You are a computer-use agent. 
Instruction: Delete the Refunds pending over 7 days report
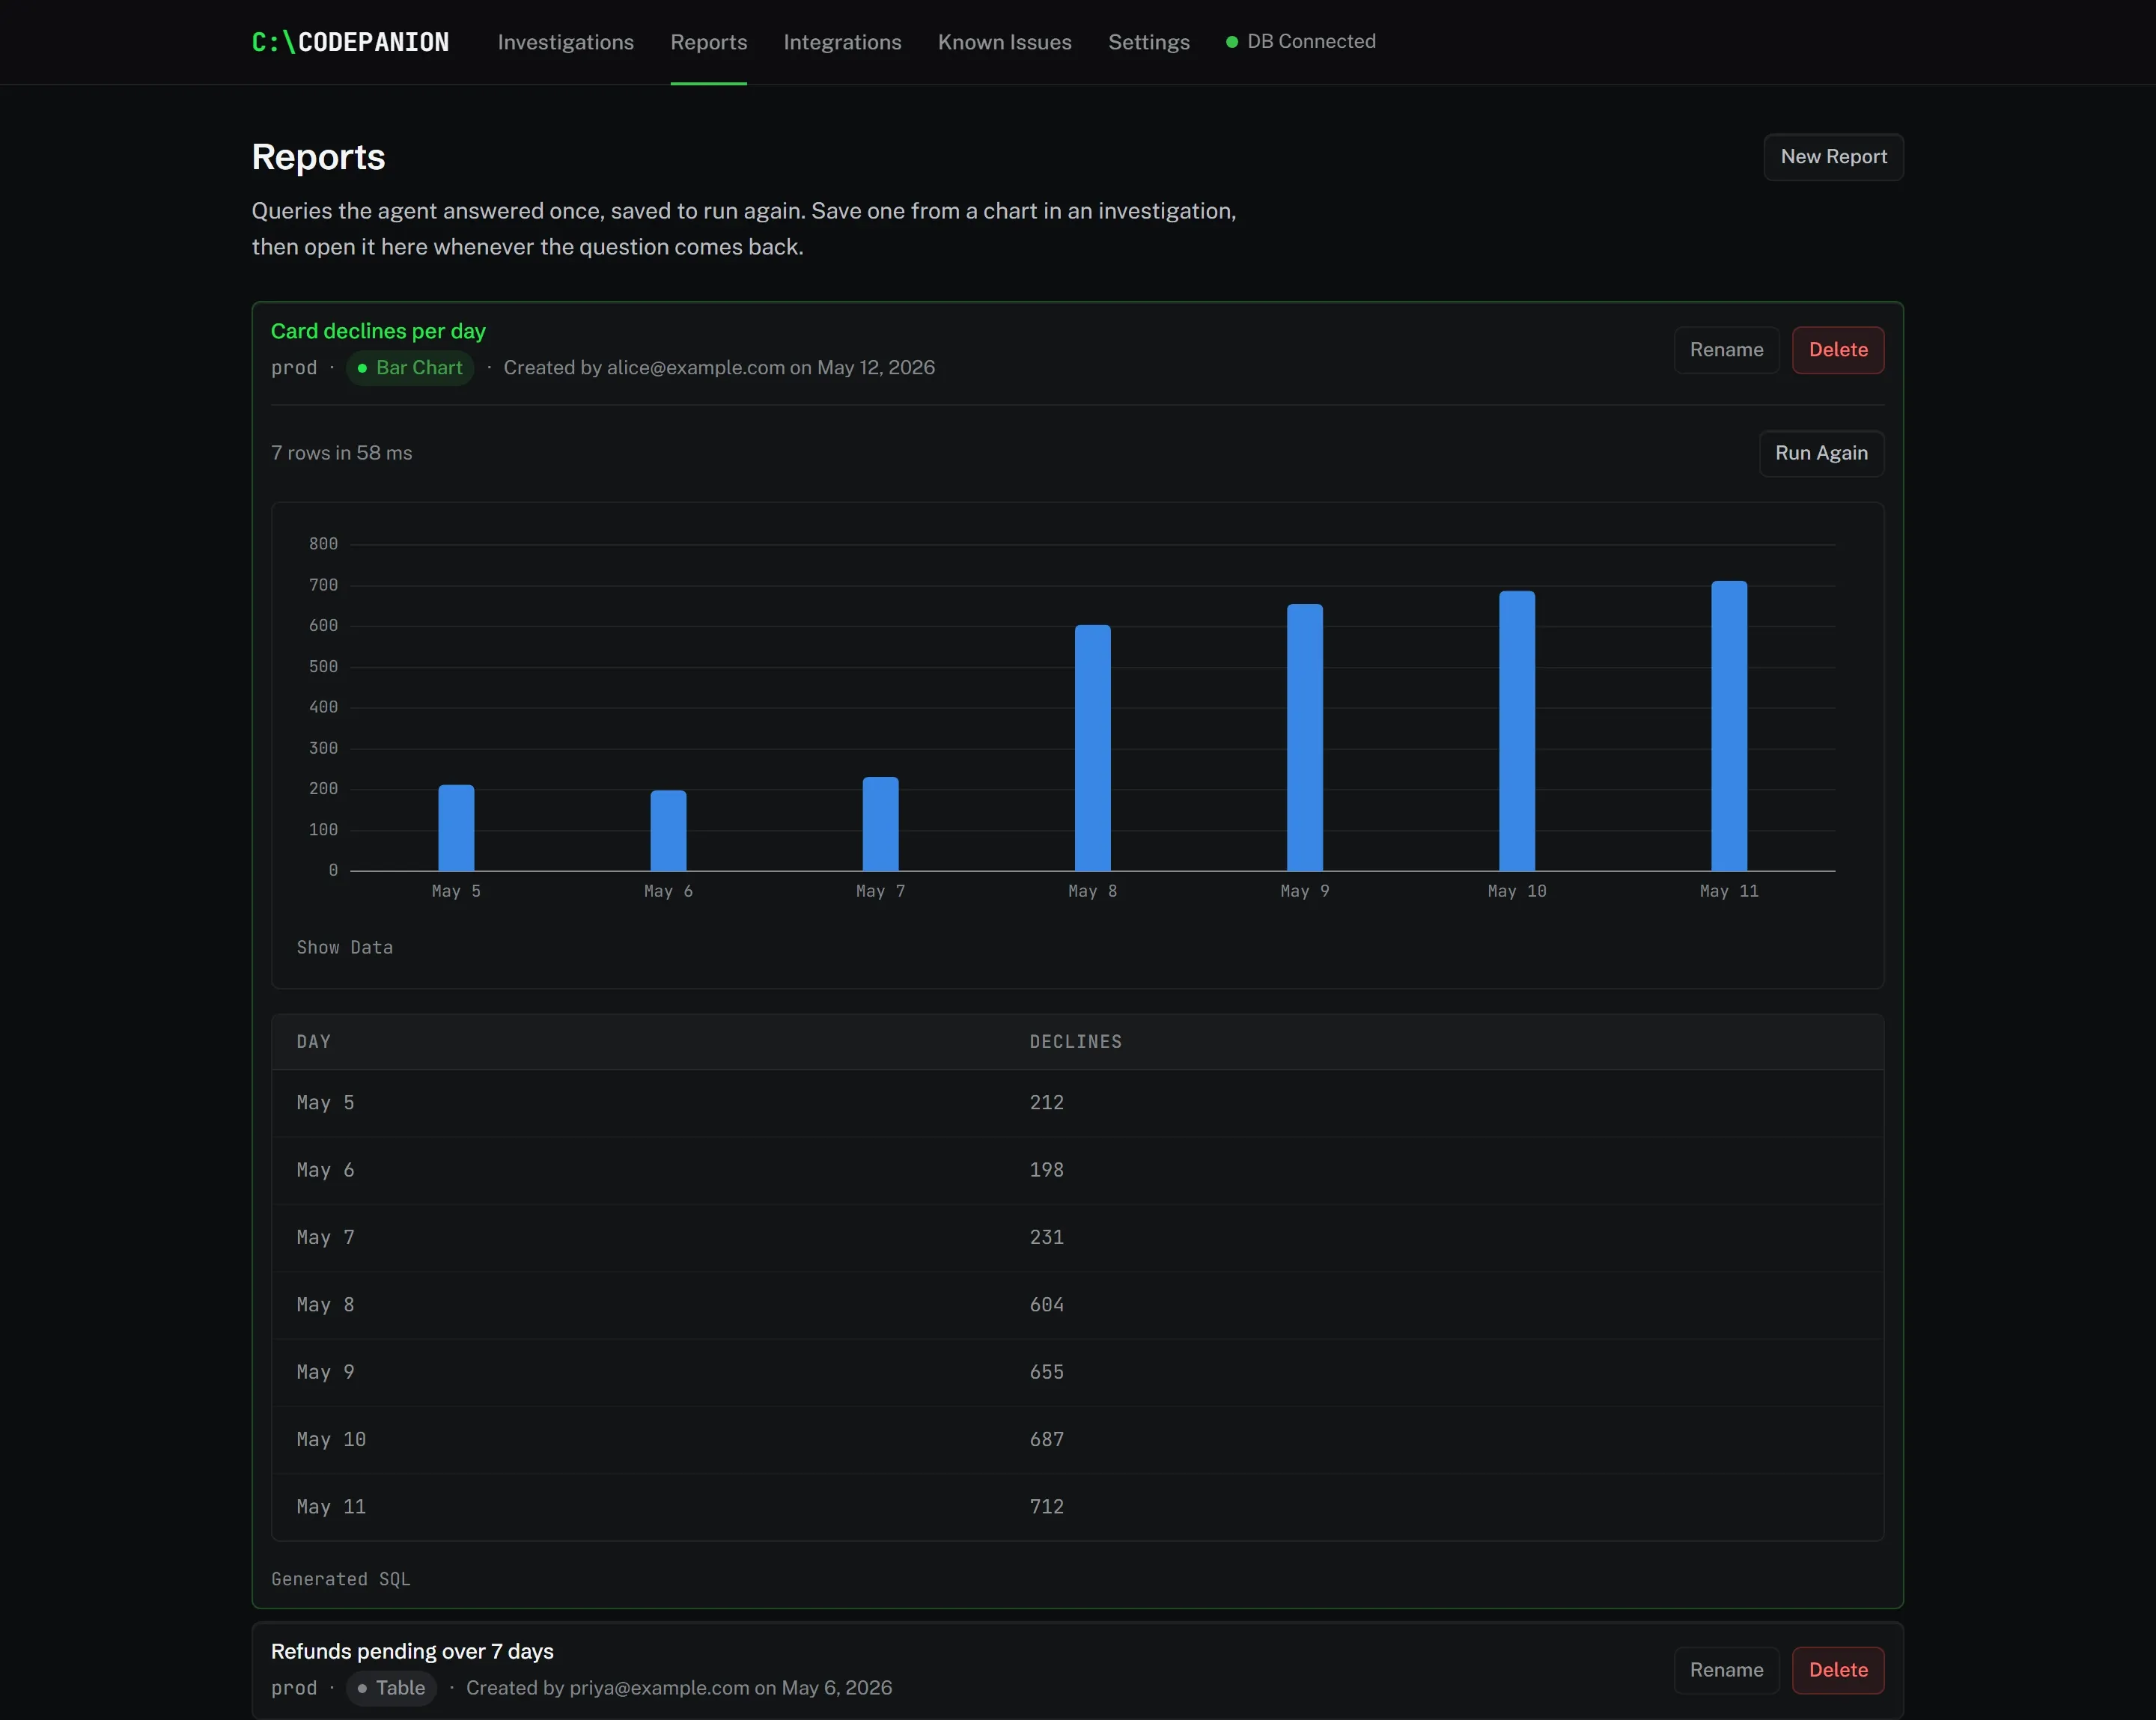coord(1837,1670)
